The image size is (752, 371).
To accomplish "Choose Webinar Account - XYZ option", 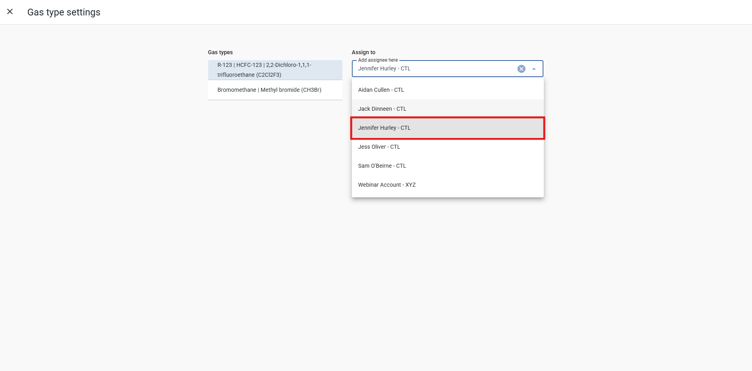I will click(x=448, y=185).
